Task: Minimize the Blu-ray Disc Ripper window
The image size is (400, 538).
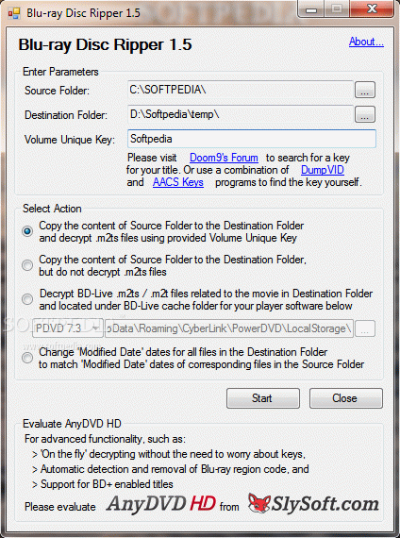Action: coord(311,9)
